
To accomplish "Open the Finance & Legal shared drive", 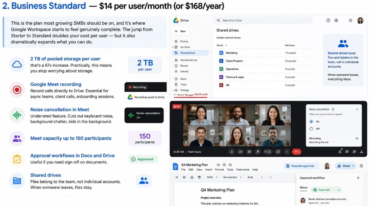I will point(266,77).
